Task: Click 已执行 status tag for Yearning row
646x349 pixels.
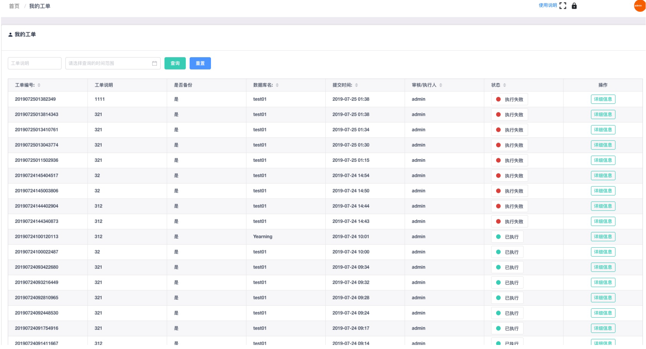Action: pos(507,237)
